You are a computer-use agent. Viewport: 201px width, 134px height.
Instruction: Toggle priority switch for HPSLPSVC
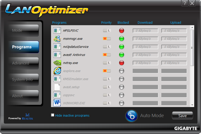(107, 31)
